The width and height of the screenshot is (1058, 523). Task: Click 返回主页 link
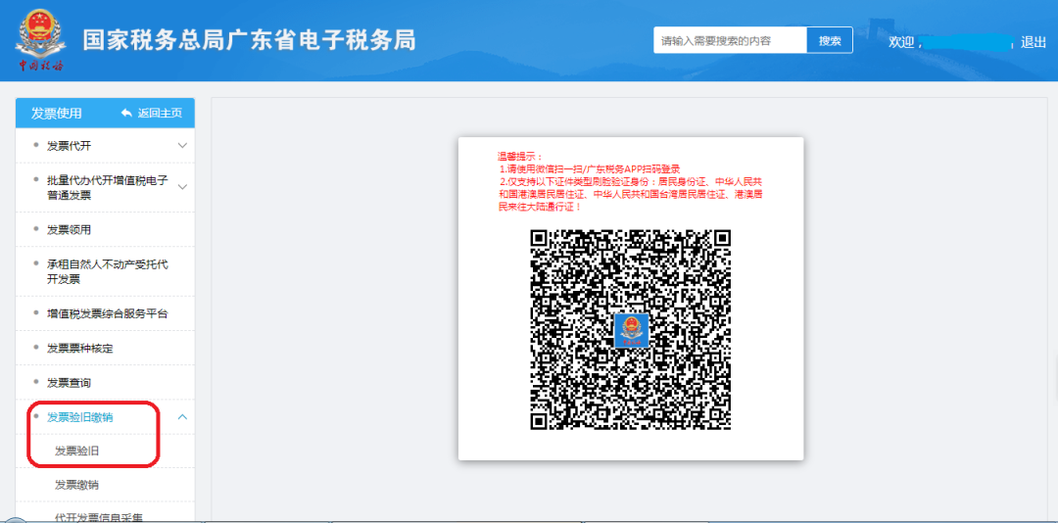tap(160, 113)
